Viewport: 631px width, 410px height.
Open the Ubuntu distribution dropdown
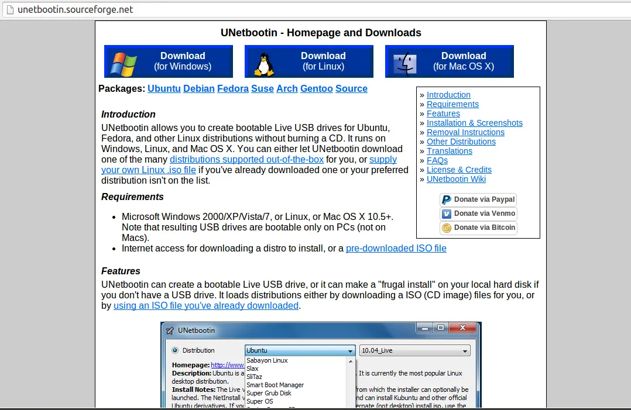[300, 350]
